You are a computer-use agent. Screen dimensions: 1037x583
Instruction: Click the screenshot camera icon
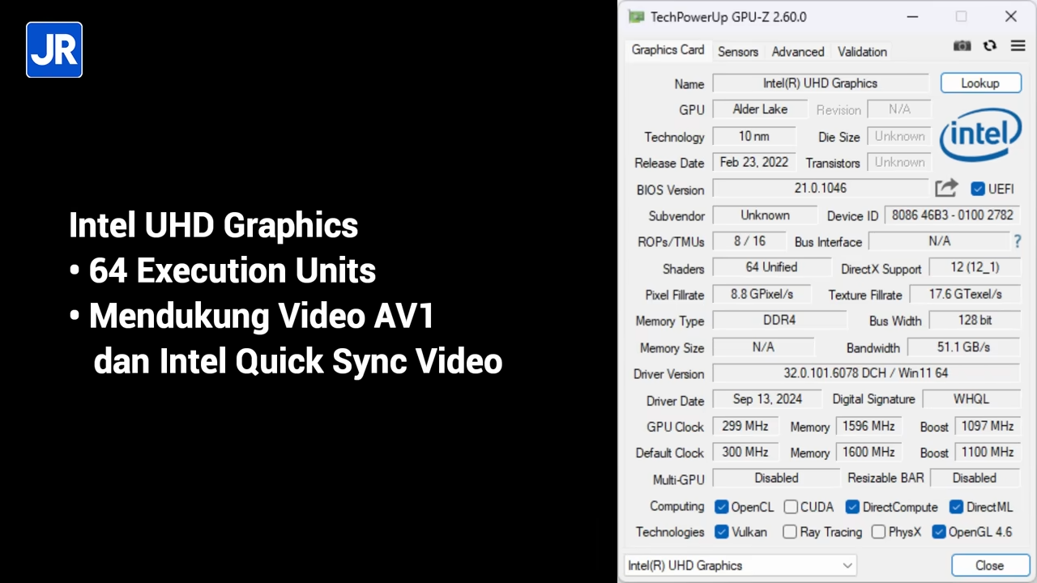point(962,46)
